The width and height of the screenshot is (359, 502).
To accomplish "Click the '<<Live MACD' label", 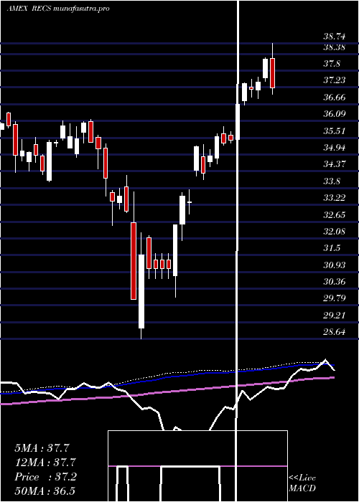I will tap(302, 483).
